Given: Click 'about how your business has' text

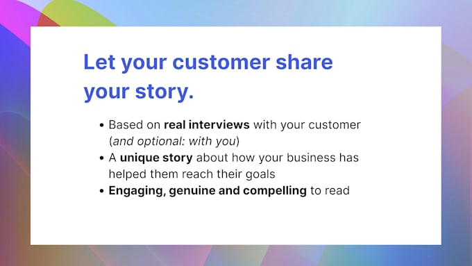Looking at the screenshot, I should tap(277, 158).
